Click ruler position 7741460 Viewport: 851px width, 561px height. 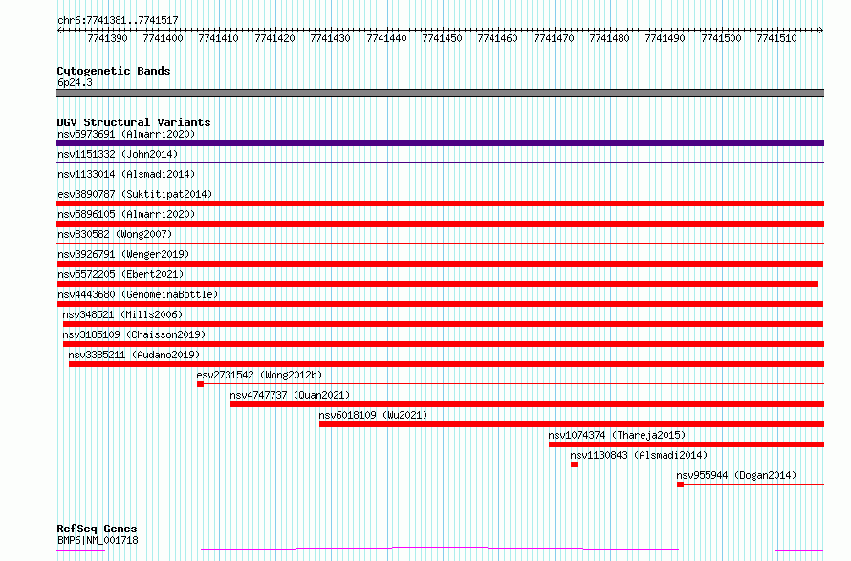coord(497,38)
